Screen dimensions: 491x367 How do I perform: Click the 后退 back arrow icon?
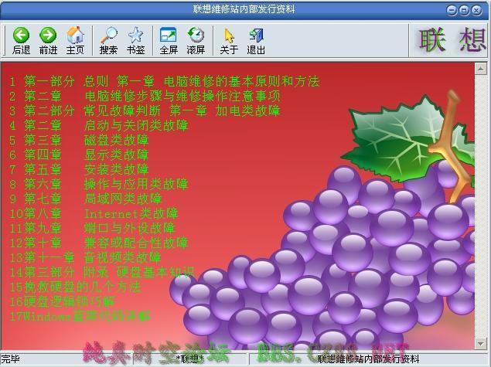[21, 35]
